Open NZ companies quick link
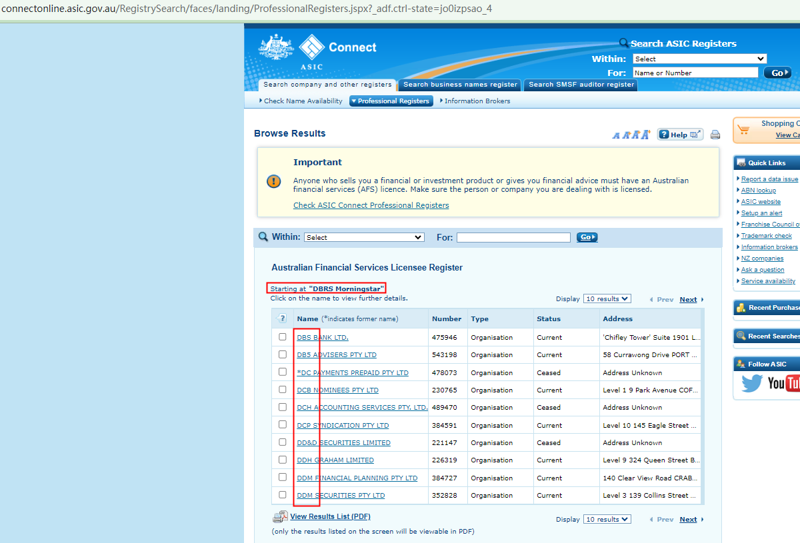800x543 pixels. (x=763, y=258)
